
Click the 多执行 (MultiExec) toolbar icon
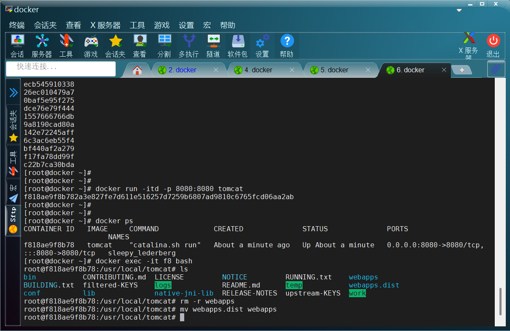pos(188,46)
